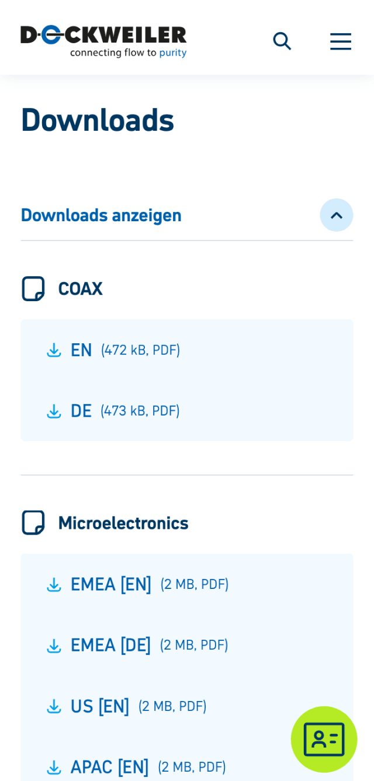Open the search using the magnifier icon

(x=282, y=41)
